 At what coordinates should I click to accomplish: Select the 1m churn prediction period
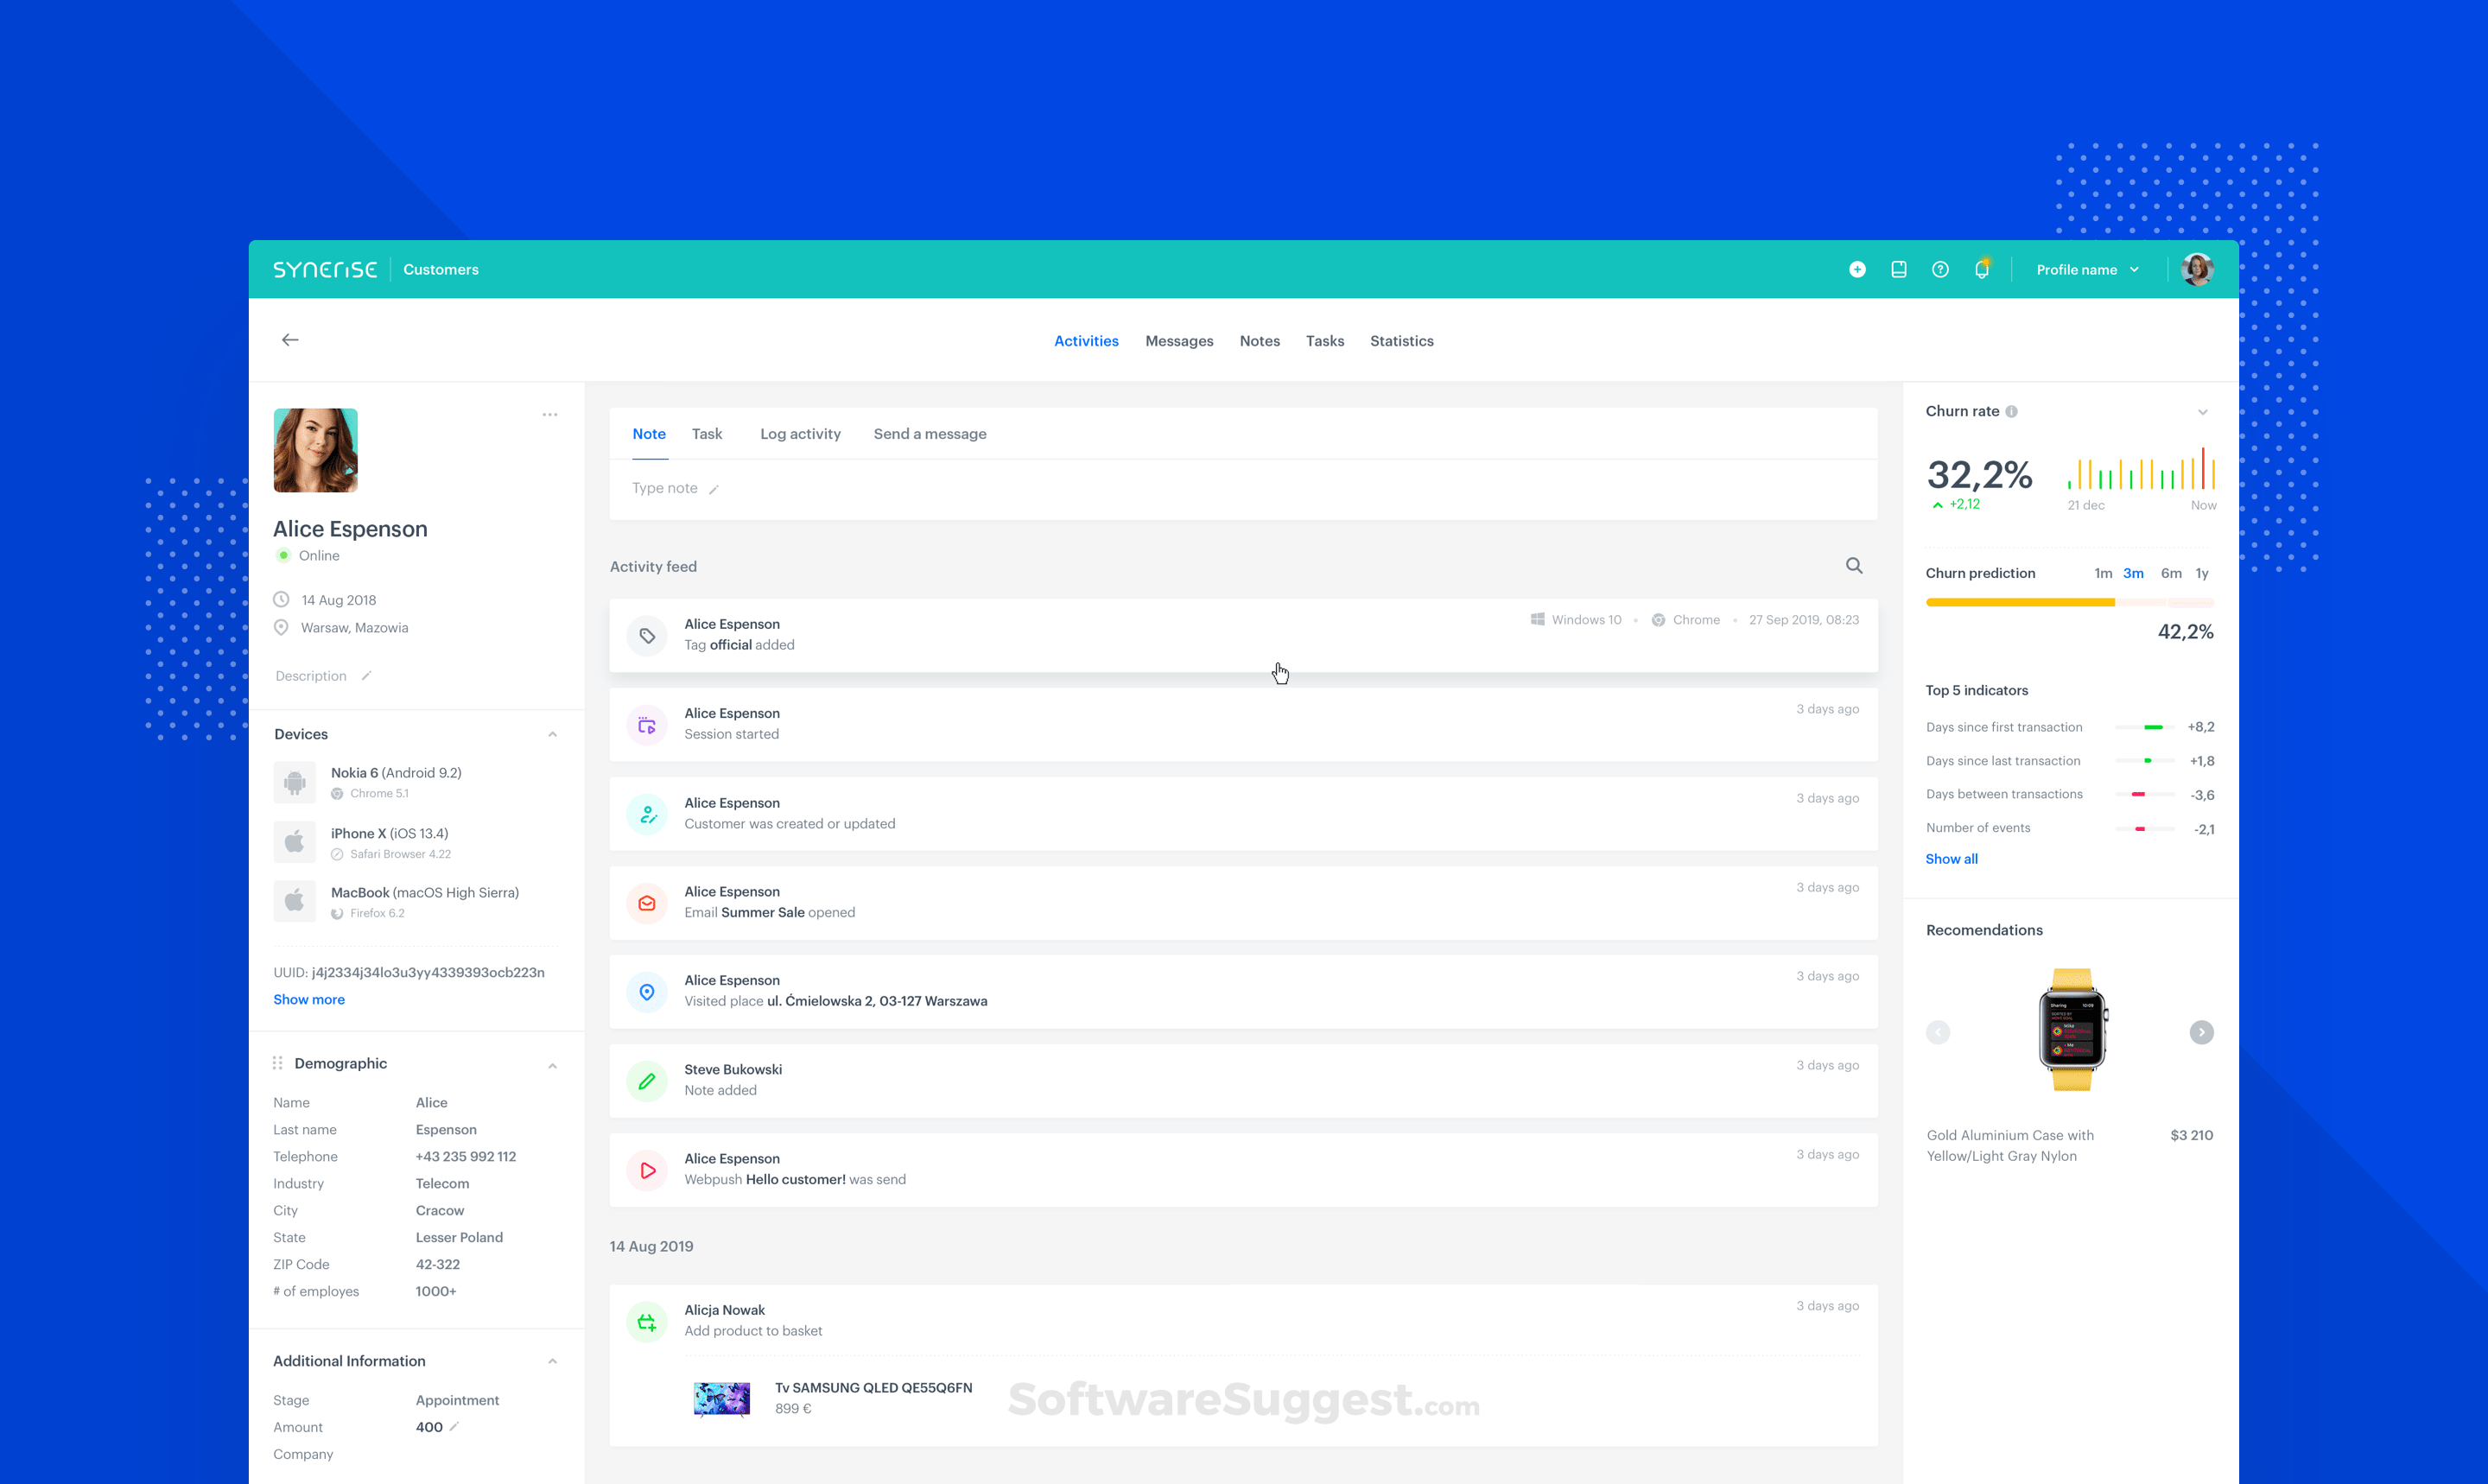click(x=2103, y=573)
